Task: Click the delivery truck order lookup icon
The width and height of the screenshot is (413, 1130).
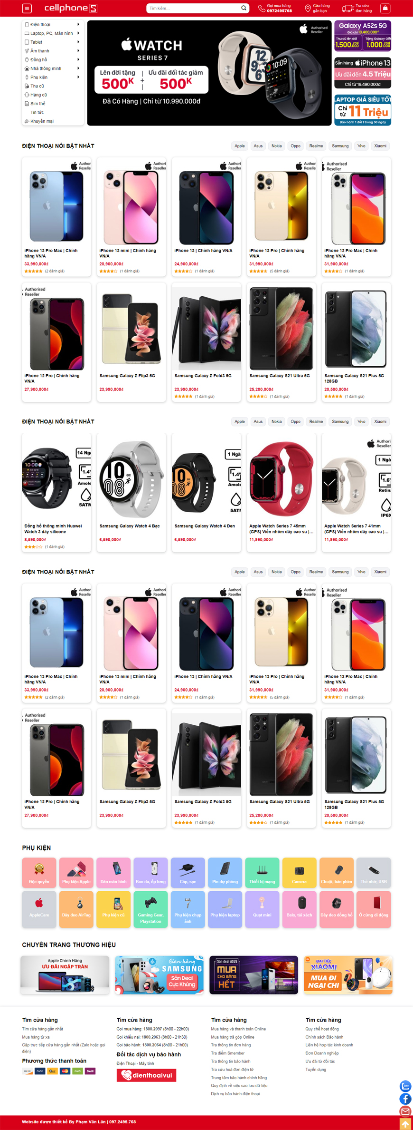Action: pos(347,8)
